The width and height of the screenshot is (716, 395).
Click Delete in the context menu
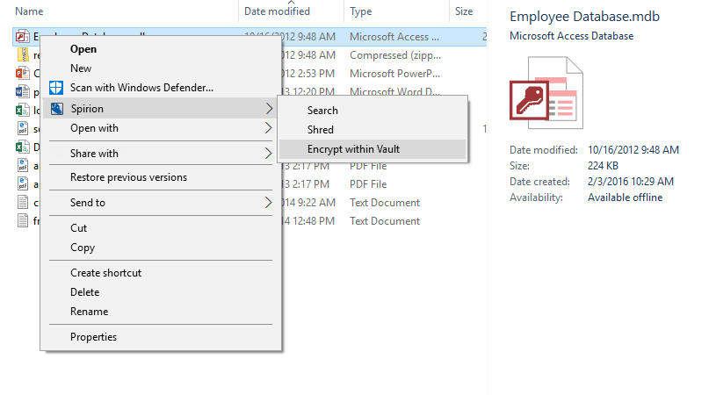(84, 292)
